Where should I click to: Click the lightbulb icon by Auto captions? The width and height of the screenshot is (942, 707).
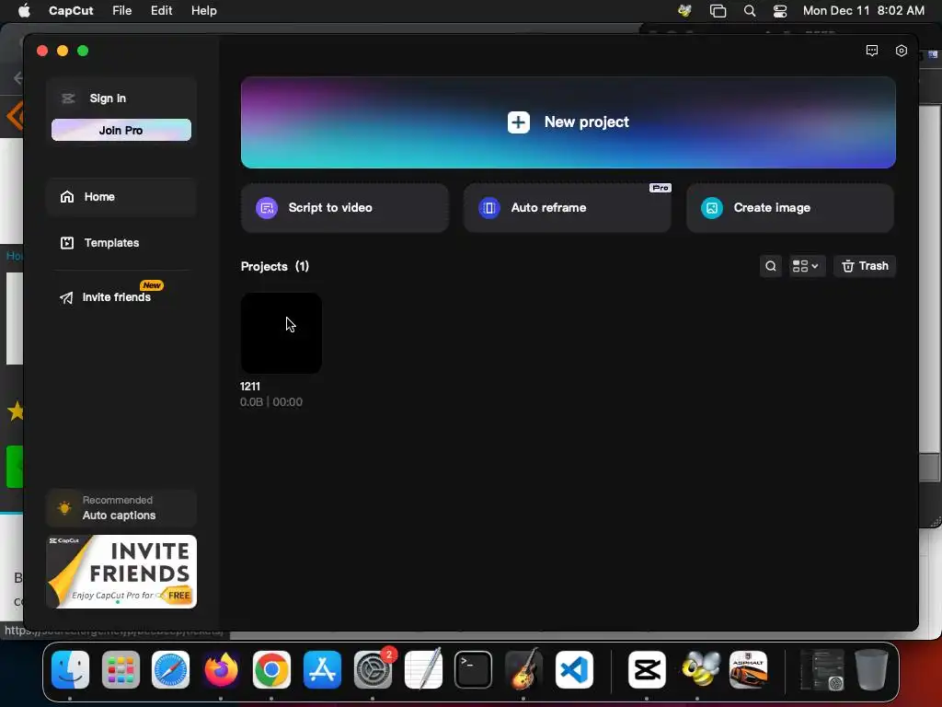point(64,508)
